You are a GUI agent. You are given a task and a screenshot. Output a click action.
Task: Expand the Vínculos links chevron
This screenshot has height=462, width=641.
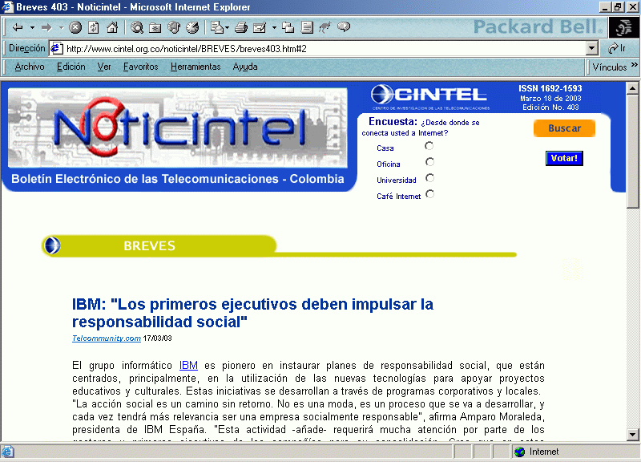click(x=634, y=65)
